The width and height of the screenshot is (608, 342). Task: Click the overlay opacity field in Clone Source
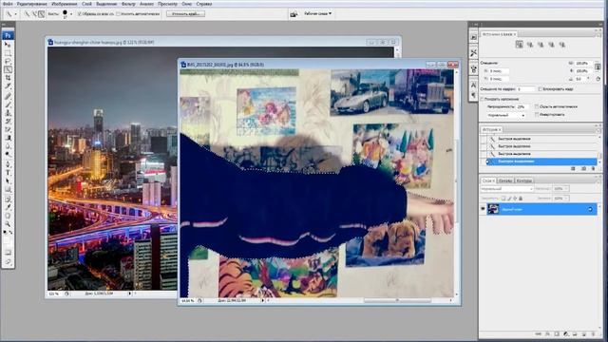[x=522, y=106]
